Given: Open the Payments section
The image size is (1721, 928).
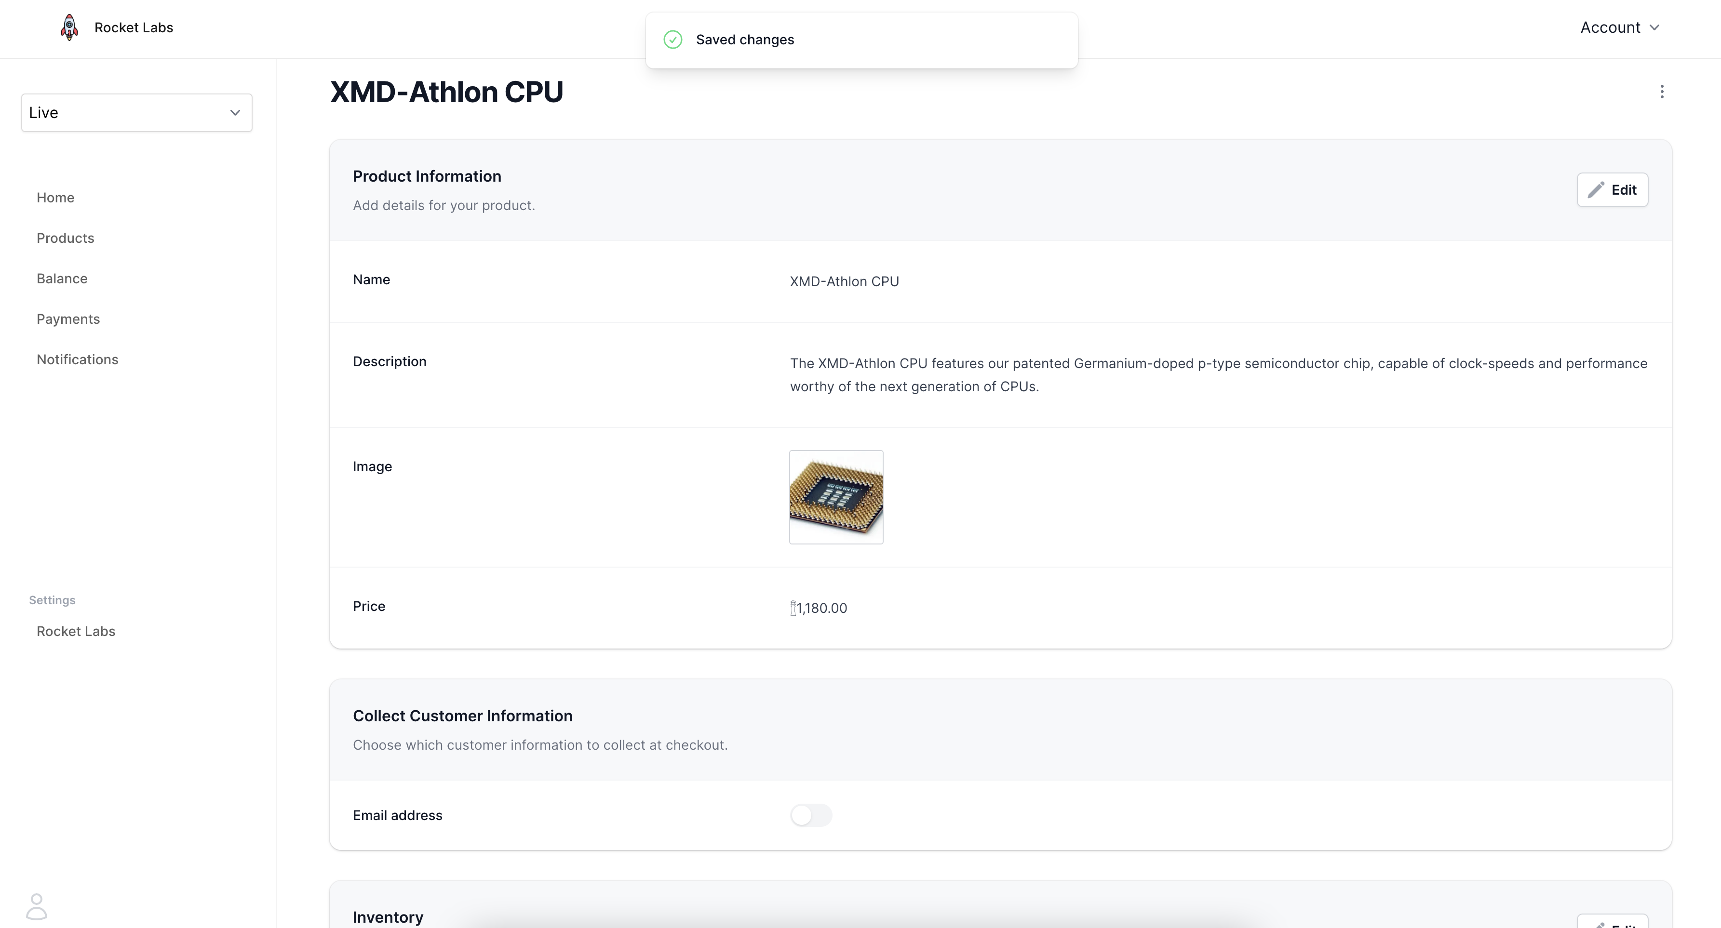Looking at the screenshot, I should 68,319.
